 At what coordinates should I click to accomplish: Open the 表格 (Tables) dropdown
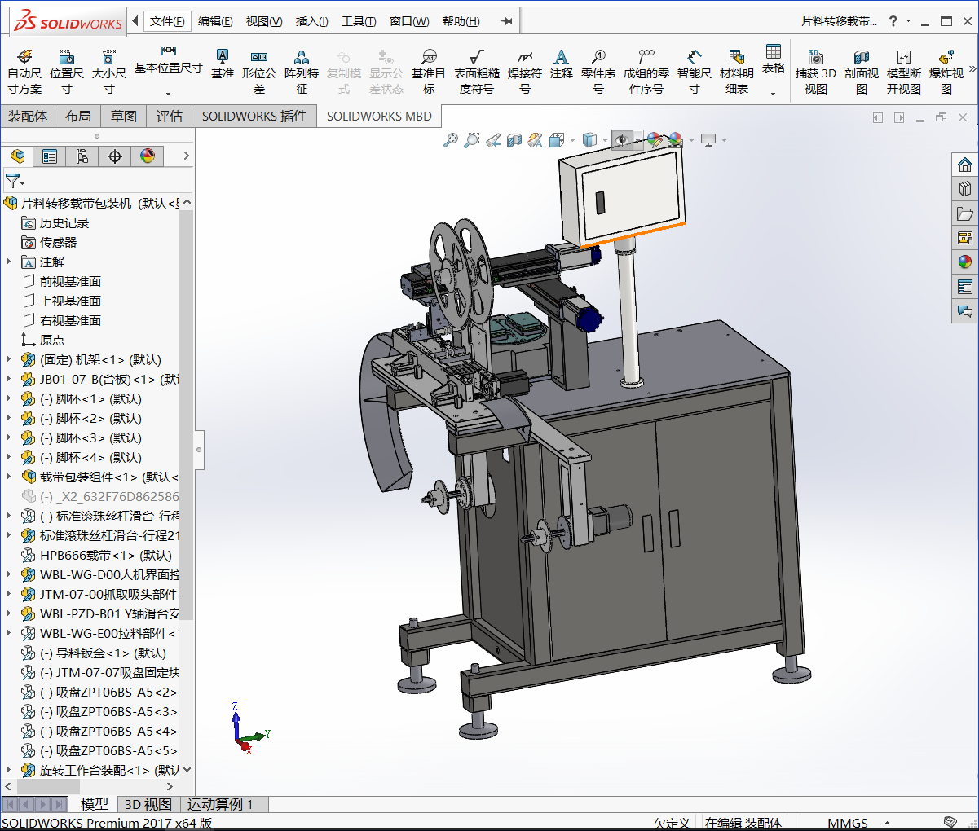point(774,94)
